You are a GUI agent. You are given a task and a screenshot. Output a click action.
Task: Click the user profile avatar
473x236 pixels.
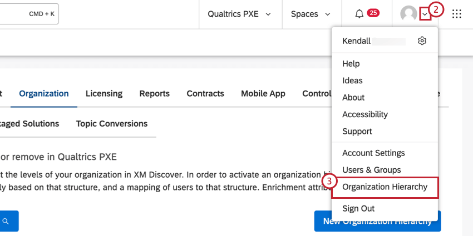click(409, 14)
